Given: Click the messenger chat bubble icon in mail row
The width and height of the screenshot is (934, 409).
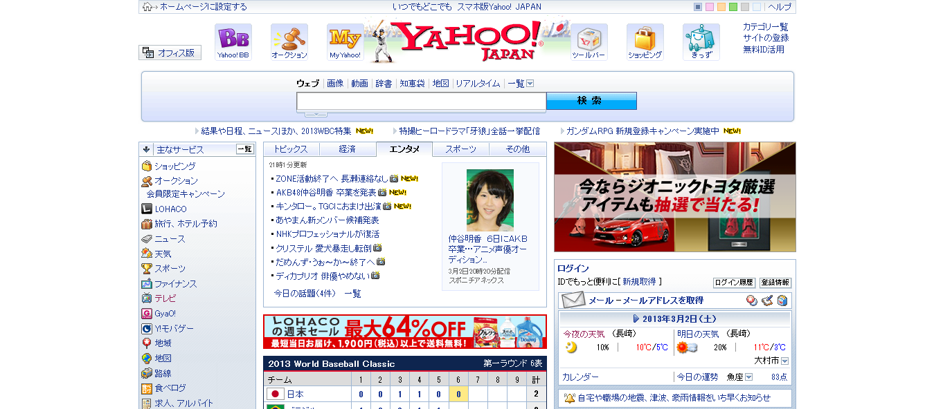Looking at the screenshot, I should coord(751,301).
